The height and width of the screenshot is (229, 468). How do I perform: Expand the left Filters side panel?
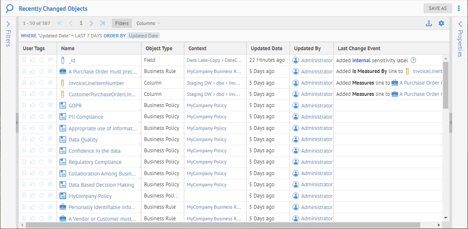click(8, 24)
